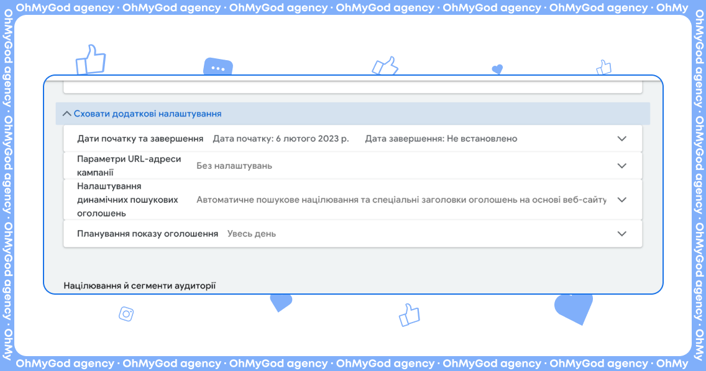The width and height of the screenshot is (706, 371).
Task: Click the Увесь день schedule value
Action: (x=252, y=234)
